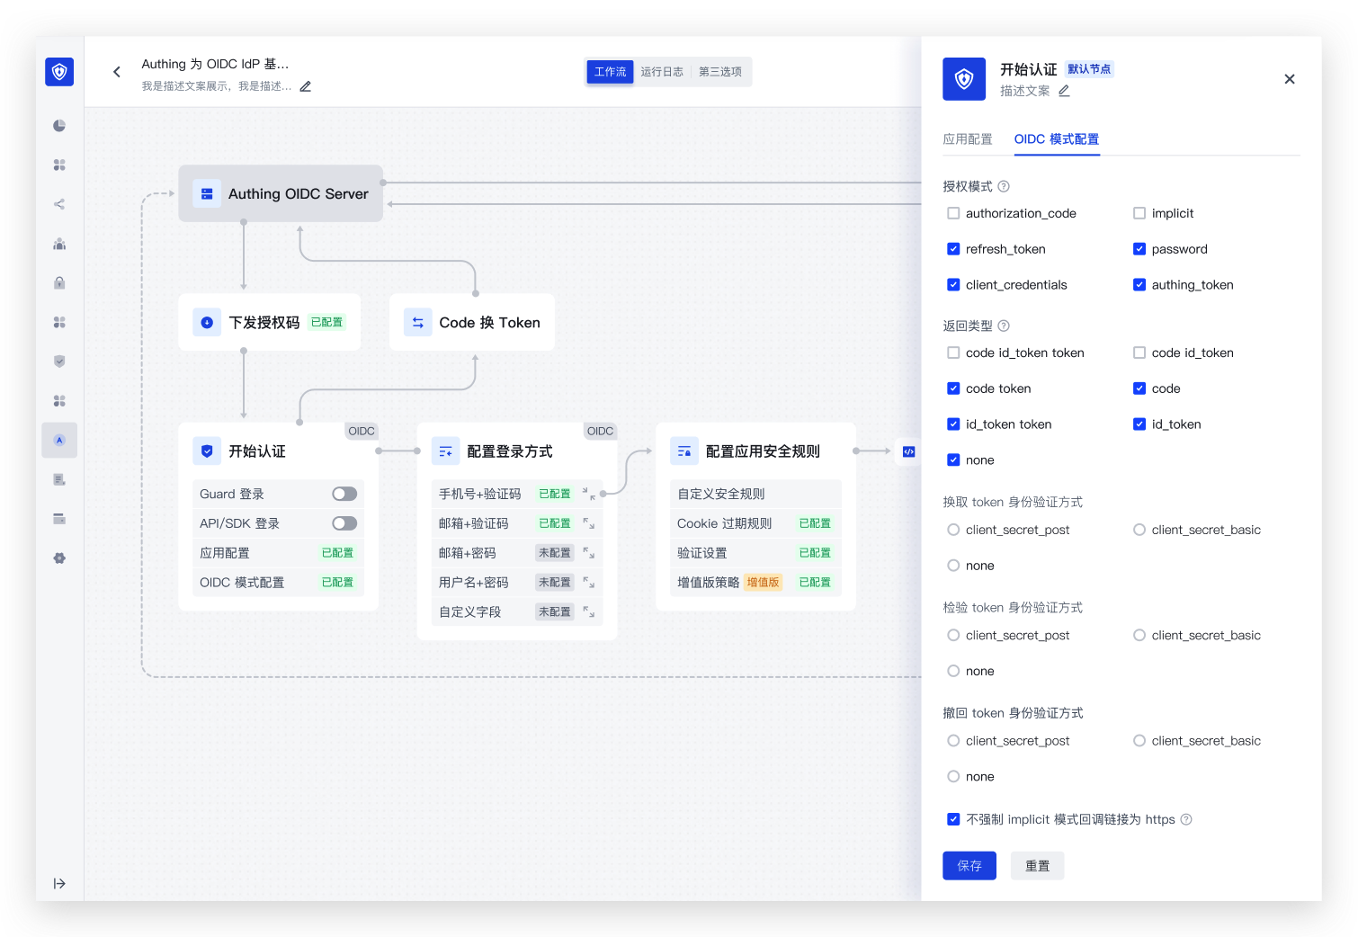Viewport: 1358px width, 937px height.
Task: Switch to the 运行日志 tab
Action: pyautogui.click(x=662, y=72)
